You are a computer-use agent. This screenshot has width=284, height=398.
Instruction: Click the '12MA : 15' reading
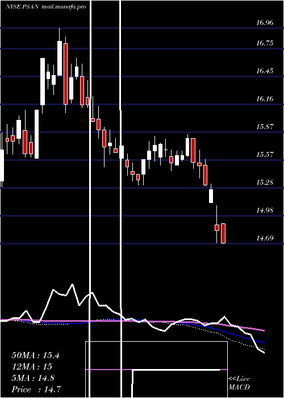32,367
